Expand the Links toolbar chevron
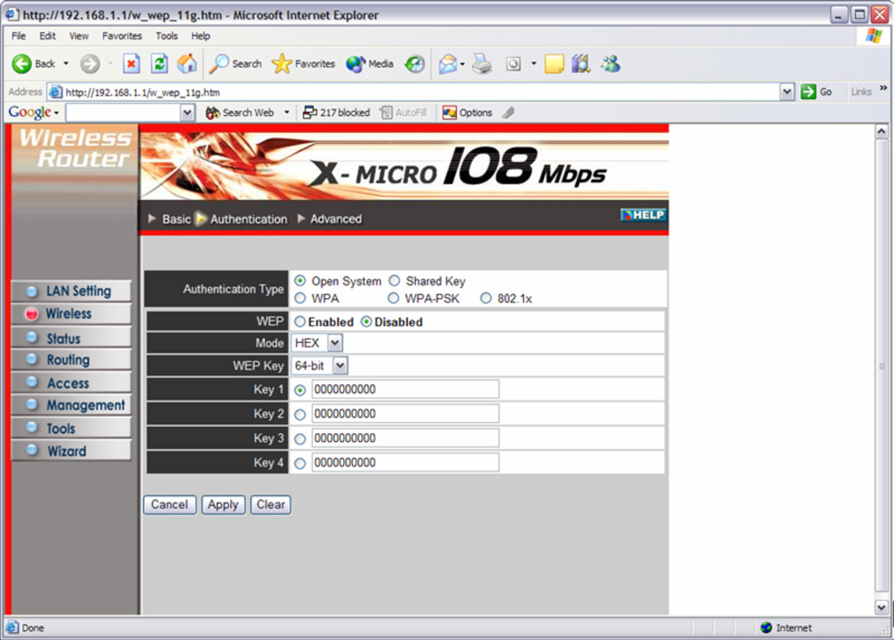 coord(883,88)
